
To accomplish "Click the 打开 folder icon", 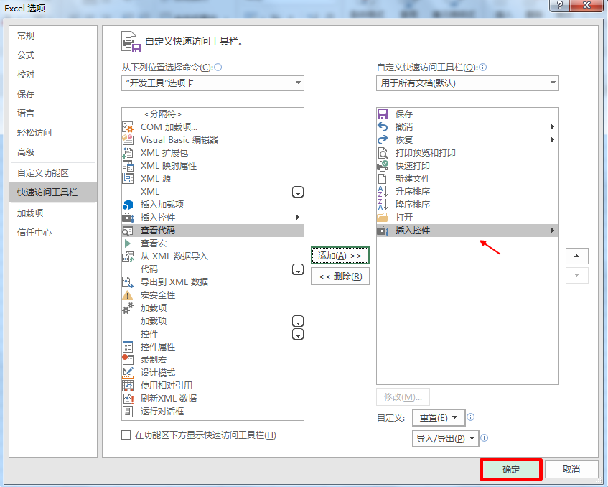I will click(x=383, y=218).
